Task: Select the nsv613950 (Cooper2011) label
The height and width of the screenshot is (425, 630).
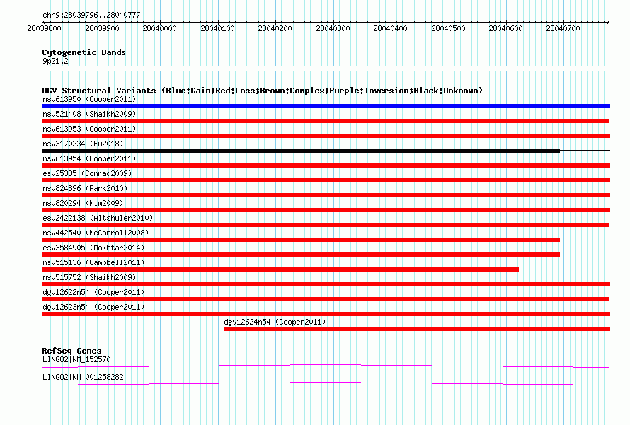Action: pos(89,99)
